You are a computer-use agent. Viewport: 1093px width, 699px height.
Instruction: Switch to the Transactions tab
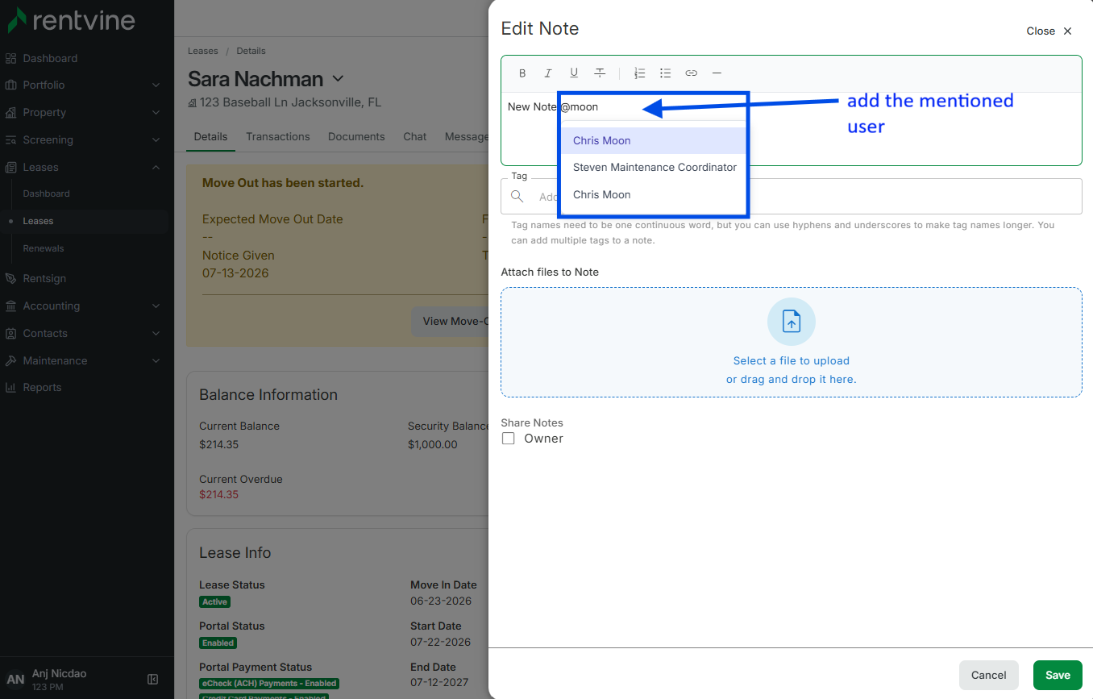(278, 136)
